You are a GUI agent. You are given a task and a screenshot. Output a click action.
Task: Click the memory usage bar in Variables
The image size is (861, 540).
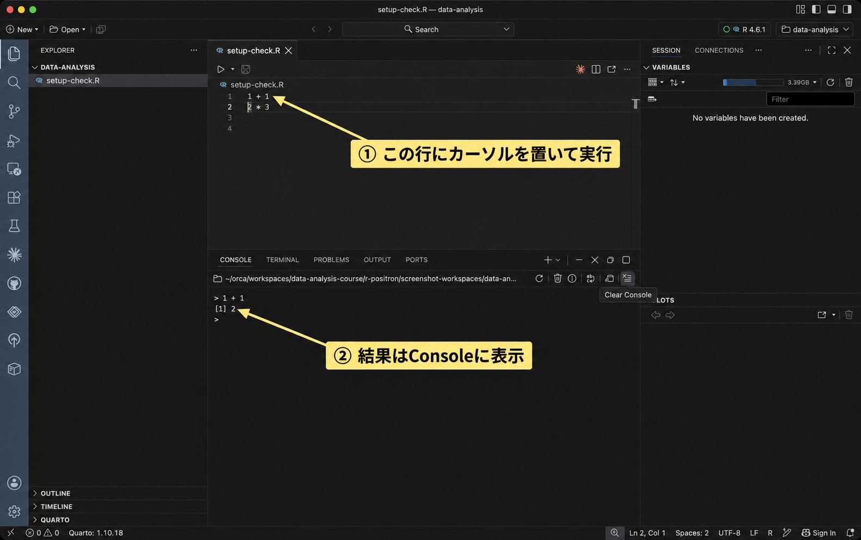coord(753,82)
